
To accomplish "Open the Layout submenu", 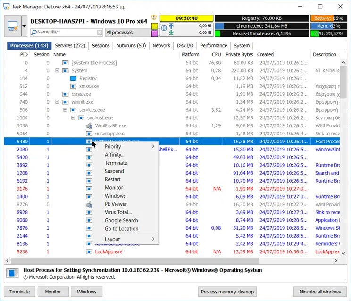I will pyautogui.click(x=126, y=239).
